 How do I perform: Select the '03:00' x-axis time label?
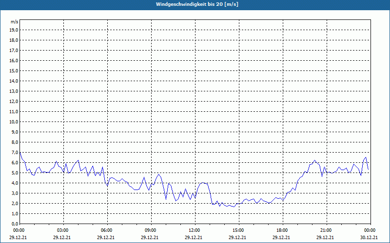pos(63,230)
